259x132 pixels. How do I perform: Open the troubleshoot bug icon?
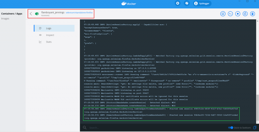(x=187, y=3)
